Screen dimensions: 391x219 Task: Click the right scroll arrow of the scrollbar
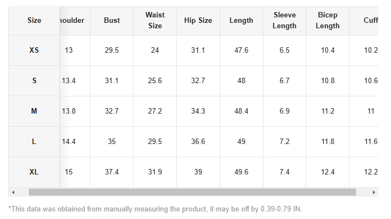point(374,192)
